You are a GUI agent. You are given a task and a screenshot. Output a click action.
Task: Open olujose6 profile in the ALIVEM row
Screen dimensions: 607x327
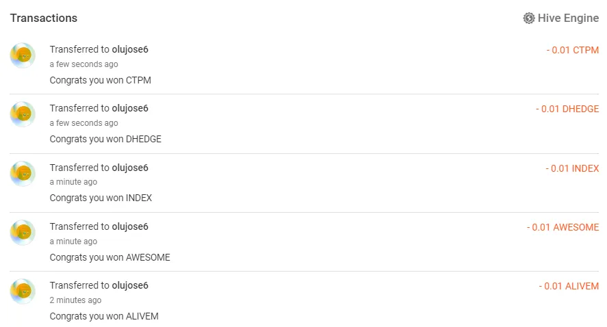pyautogui.click(x=130, y=285)
